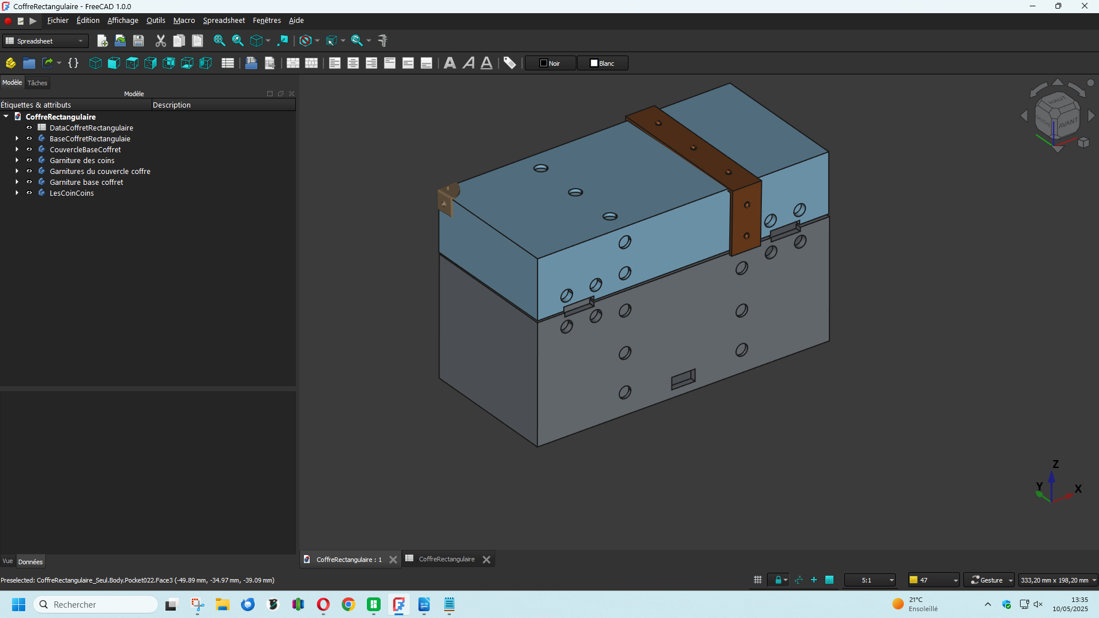This screenshot has width=1099, height=618.
Task: Toggle visibility of BaseCoffretRectangulaie
Action: (x=29, y=138)
